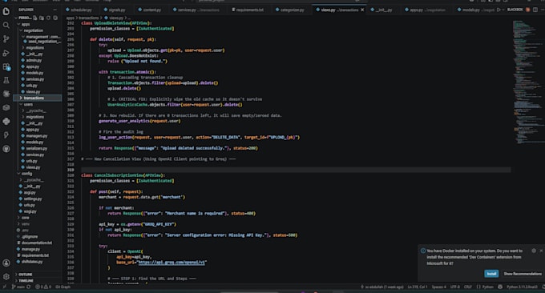Expand the transactions folder
Image resolution: width=545 pixels, height=293 pixels.
coord(38,98)
